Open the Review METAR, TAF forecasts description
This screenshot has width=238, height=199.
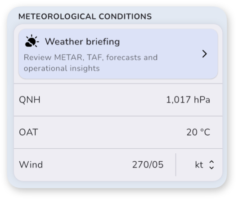90,63
